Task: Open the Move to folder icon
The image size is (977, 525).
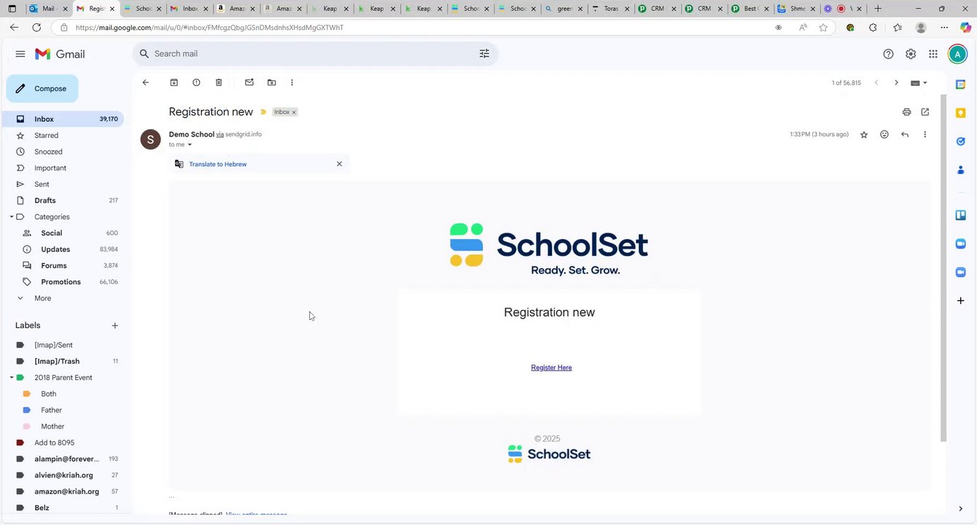Action: coord(272,82)
